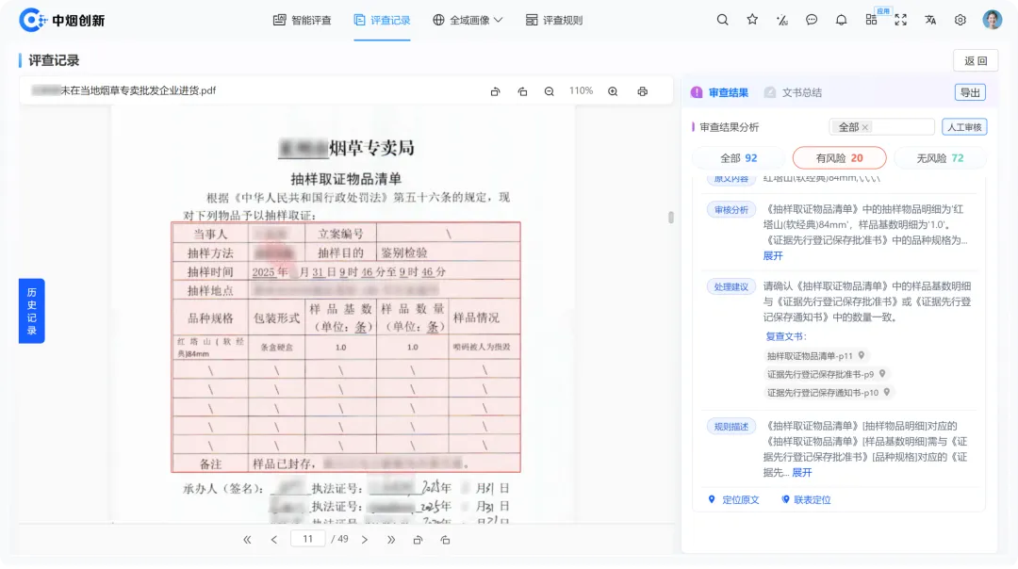The height and width of the screenshot is (569, 1018).
Task: Jump to first page
Action: pyautogui.click(x=247, y=540)
